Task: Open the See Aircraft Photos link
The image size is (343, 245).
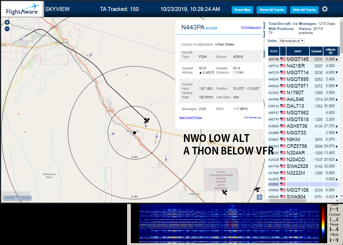Action: pyautogui.click(x=191, y=118)
